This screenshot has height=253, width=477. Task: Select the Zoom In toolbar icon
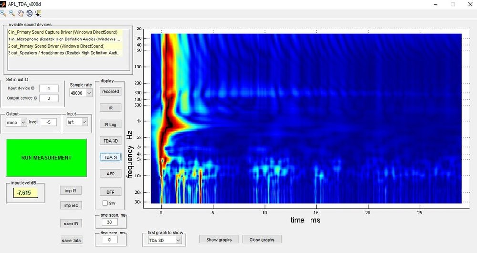click(x=3, y=13)
